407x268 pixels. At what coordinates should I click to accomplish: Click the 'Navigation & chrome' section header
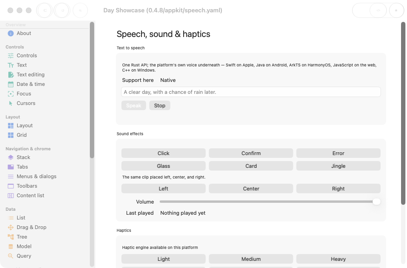pyautogui.click(x=28, y=149)
